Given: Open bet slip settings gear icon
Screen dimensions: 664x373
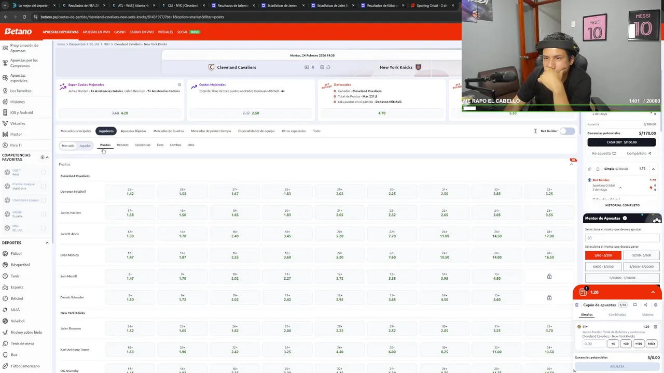Looking at the screenshot, I should pos(656,305).
